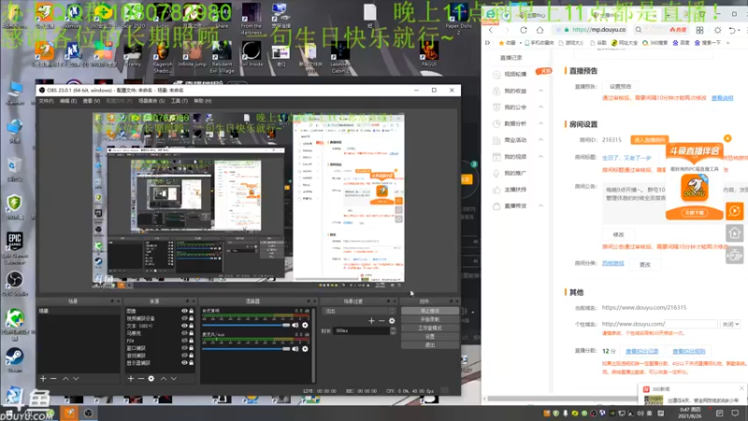The image size is (748, 421).
Task: Open Steam desktop shortcut
Action: 15,359
